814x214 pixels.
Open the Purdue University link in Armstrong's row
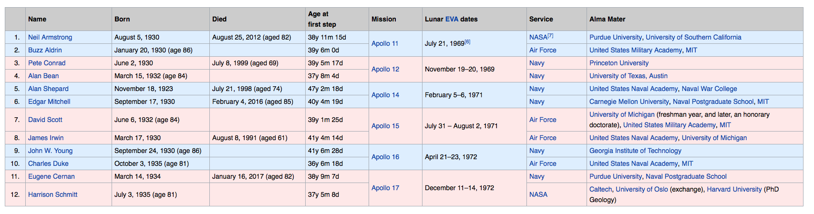point(616,37)
